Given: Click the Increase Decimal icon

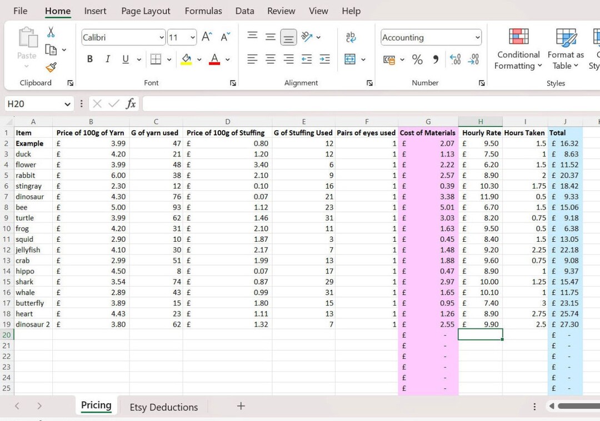Looking at the screenshot, I should click(454, 59).
